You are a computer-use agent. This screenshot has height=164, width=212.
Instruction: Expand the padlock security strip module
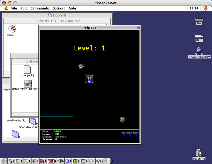click(x=11, y=161)
